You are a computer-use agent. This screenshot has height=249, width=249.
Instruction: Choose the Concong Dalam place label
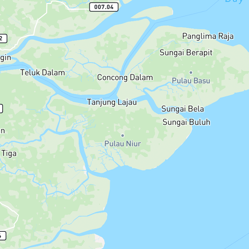tap(125, 77)
